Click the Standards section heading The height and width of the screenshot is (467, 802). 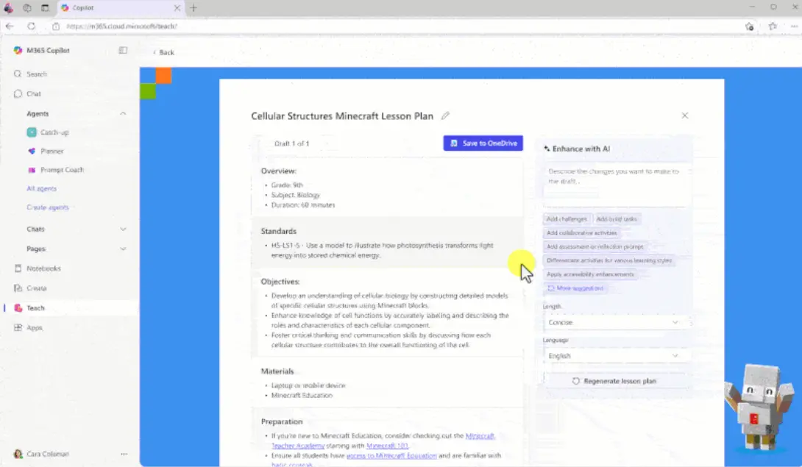click(x=278, y=231)
